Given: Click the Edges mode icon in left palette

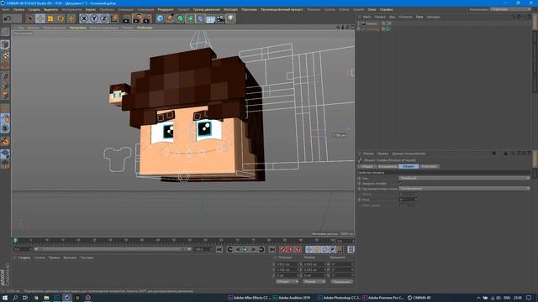Looking at the screenshot, I should click(x=5, y=86).
